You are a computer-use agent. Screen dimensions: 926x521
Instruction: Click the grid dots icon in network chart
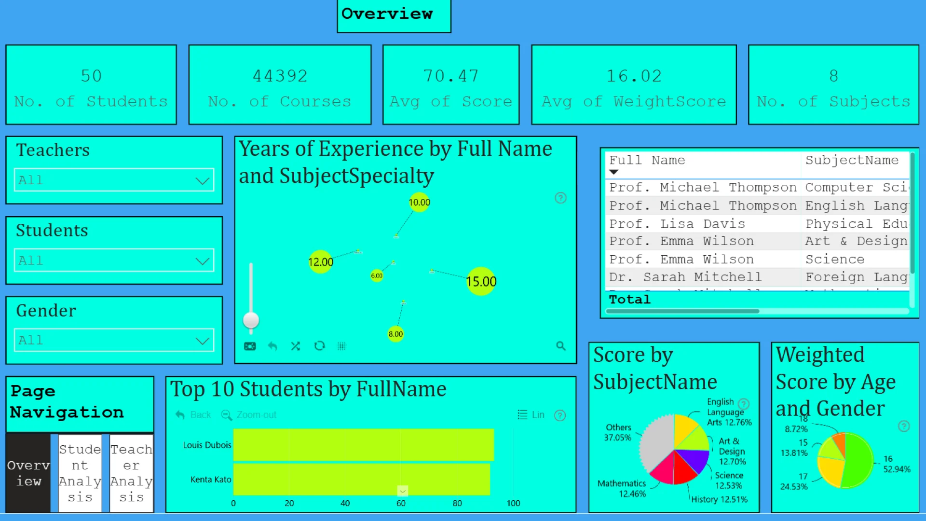341,346
